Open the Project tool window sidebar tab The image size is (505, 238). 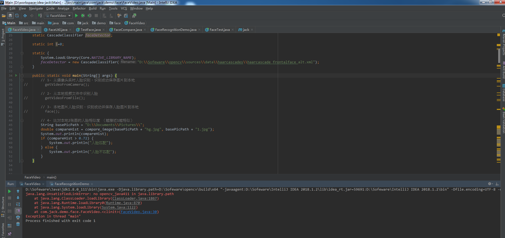3,37
